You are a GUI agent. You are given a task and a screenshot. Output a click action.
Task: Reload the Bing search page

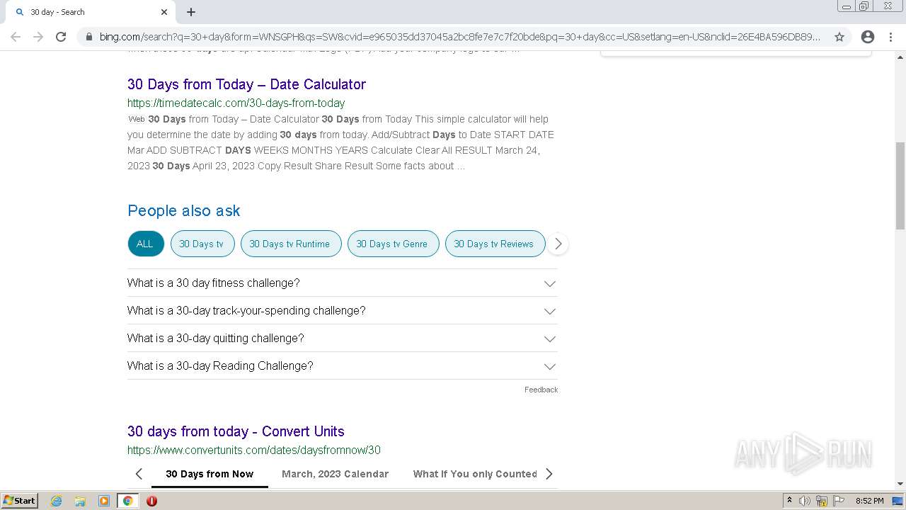(61, 37)
